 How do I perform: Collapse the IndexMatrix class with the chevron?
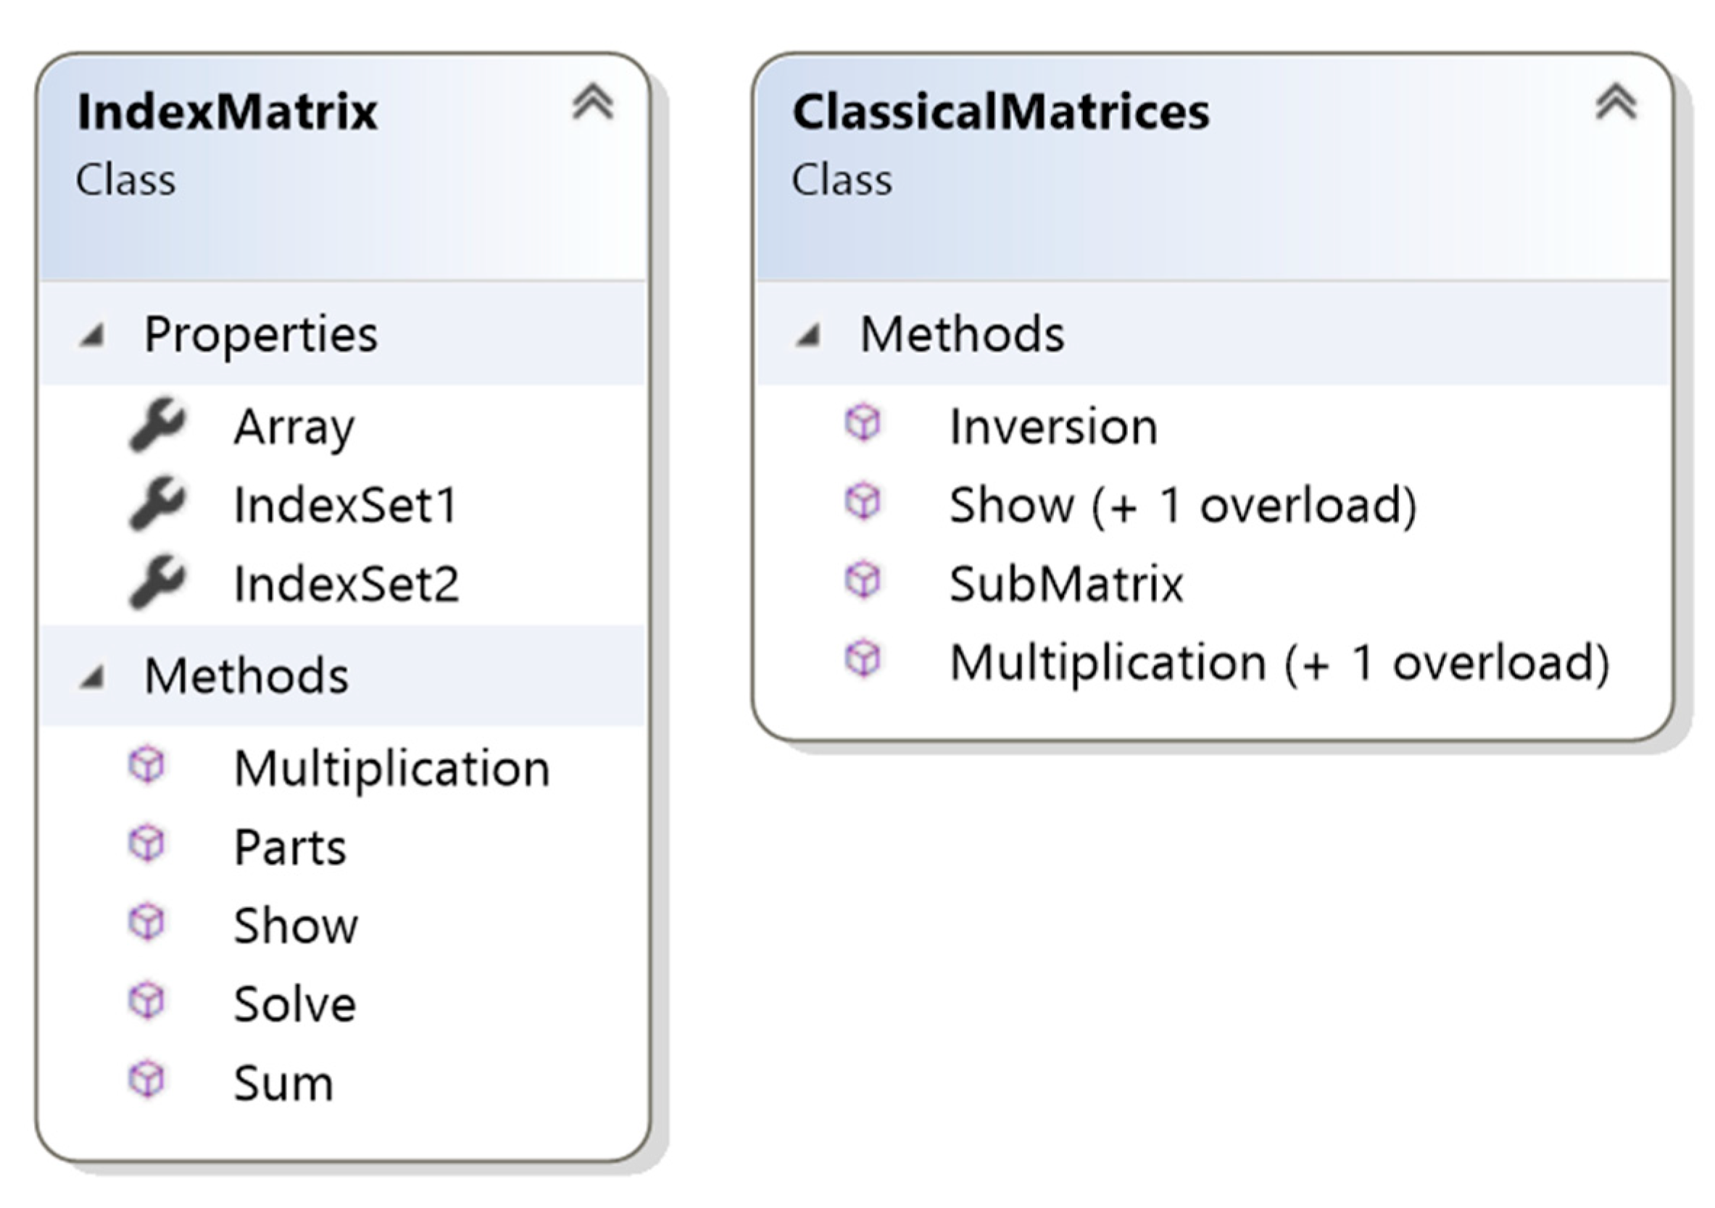(592, 102)
